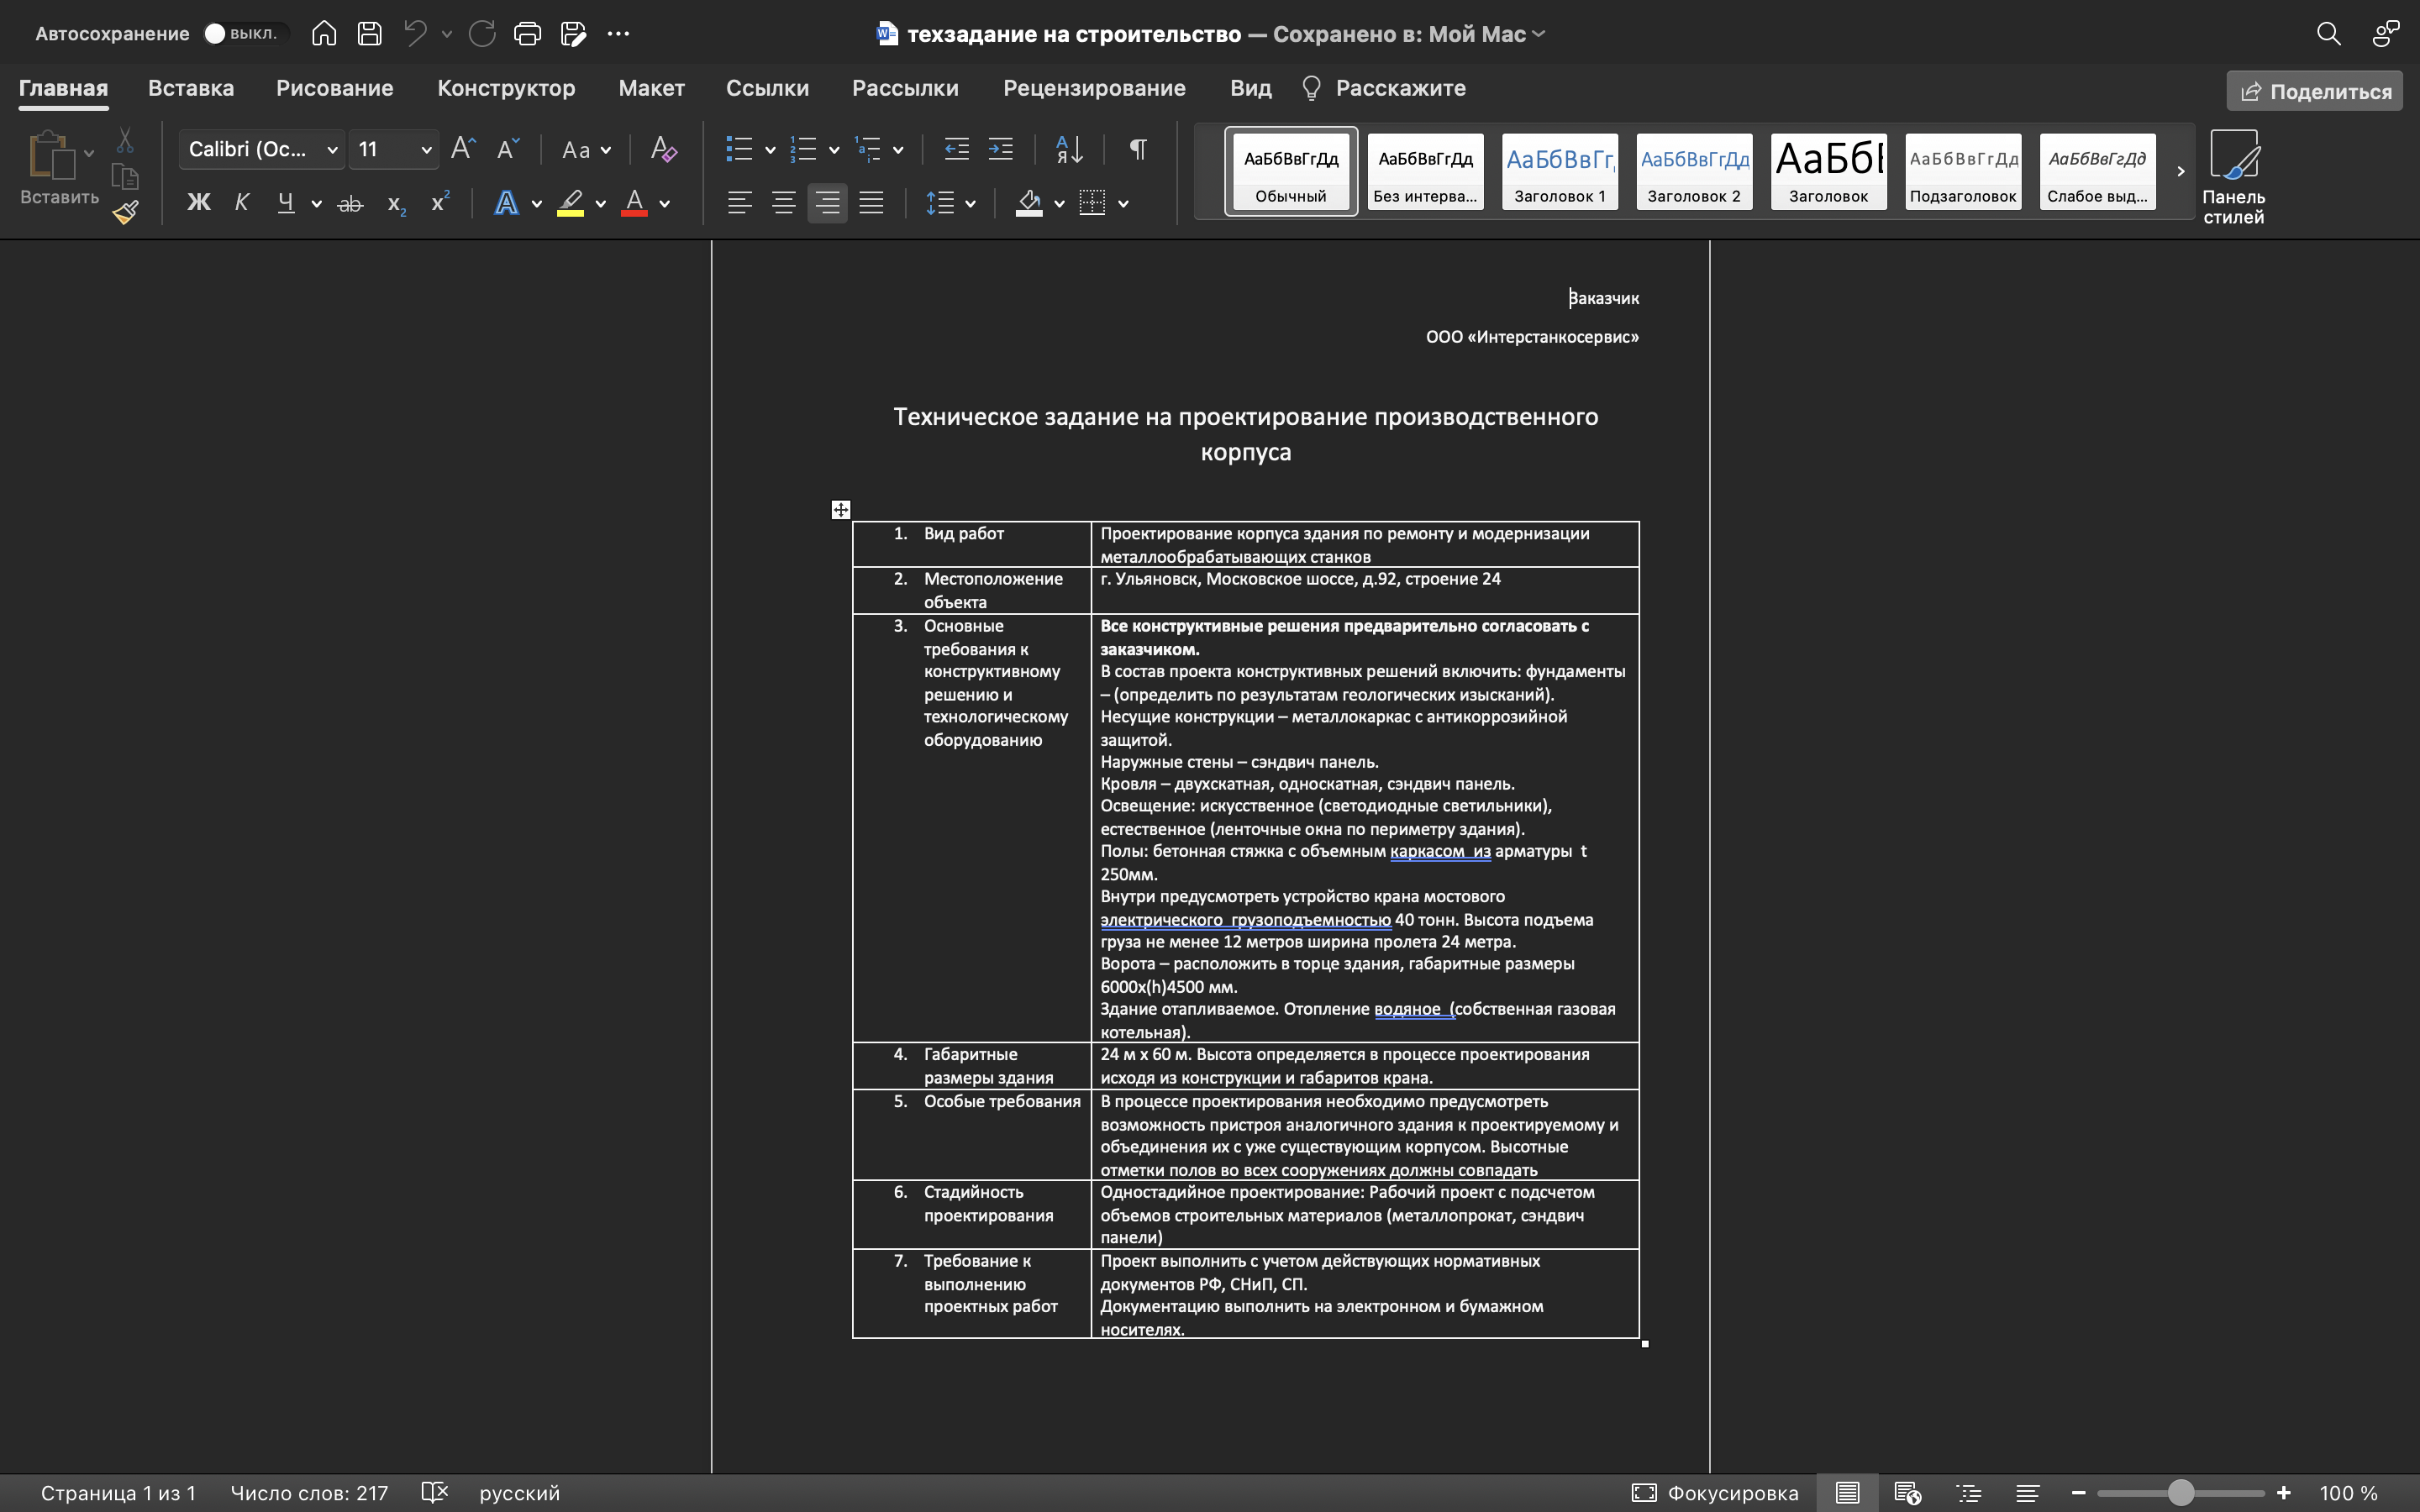The image size is (2420, 1512).
Task: Increase font size with the larger A
Action: 463,149
